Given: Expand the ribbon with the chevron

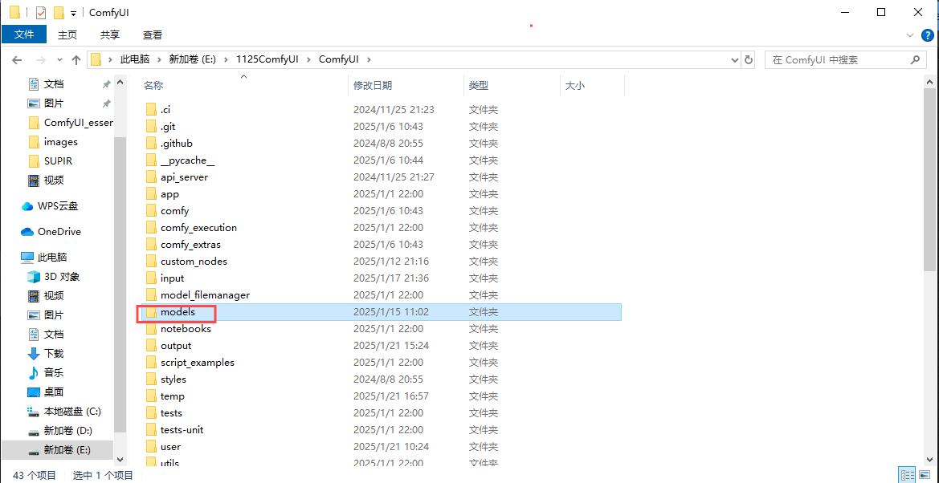Looking at the screenshot, I should (910, 34).
